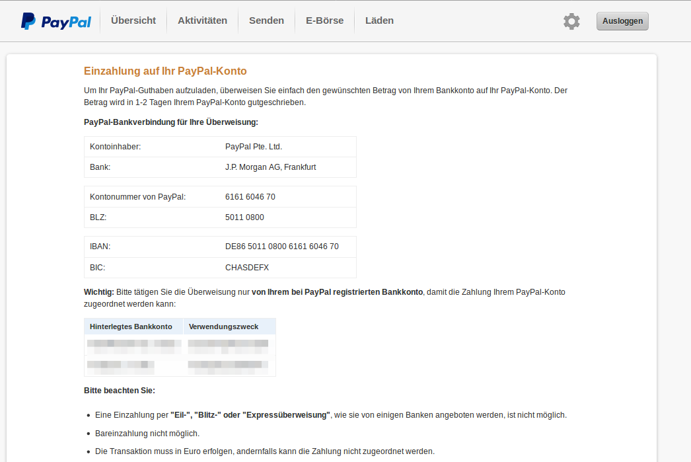Click the Wichtig notice label
Image resolution: width=691 pixels, height=462 pixels.
[x=99, y=292]
